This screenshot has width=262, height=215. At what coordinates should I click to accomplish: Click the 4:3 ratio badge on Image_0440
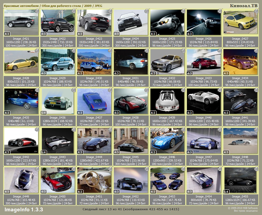tap(189, 113)
